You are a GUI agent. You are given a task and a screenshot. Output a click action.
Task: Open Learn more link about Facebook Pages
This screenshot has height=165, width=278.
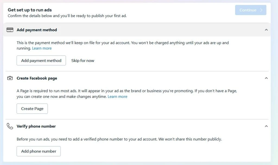(117, 97)
